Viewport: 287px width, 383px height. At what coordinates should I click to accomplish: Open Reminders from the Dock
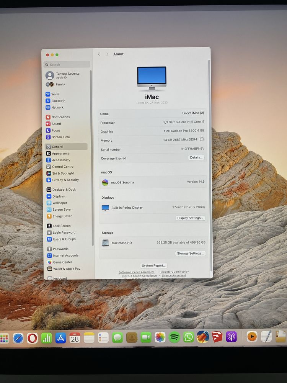tap(103, 338)
